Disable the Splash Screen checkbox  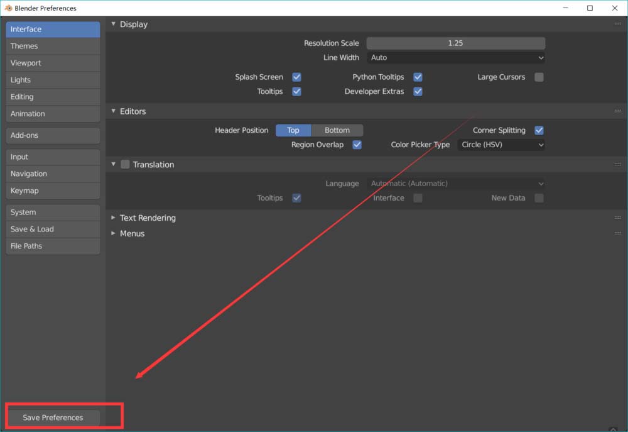[297, 77]
